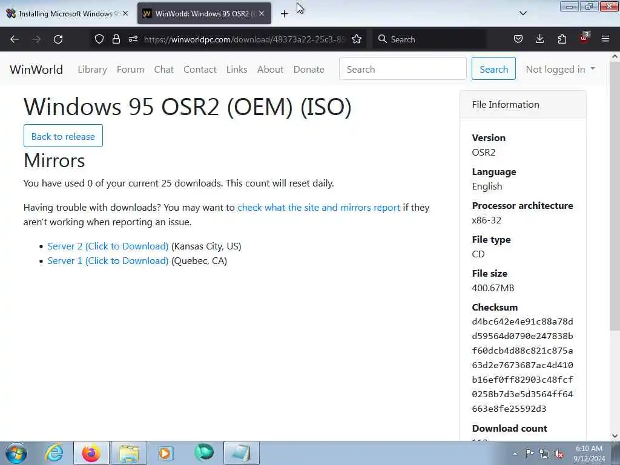Viewport: 620px width, 465px height.
Task: Open the Forum nav item
Action: (x=131, y=69)
